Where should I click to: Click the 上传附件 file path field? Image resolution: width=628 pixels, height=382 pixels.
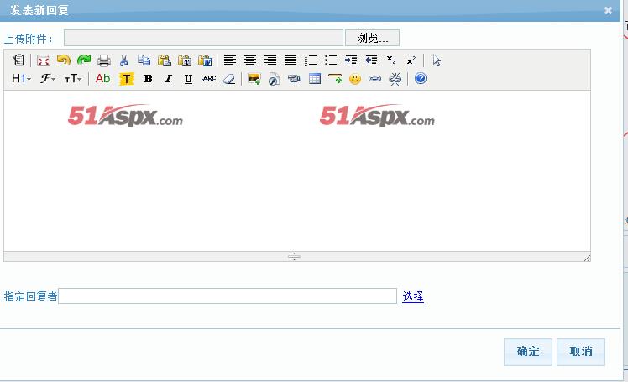tap(203, 38)
